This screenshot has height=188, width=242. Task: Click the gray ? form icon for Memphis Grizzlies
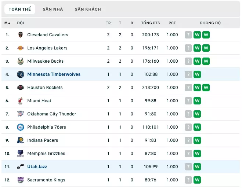tap(188, 154)
